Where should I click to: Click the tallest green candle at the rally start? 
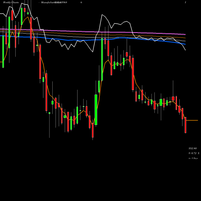coord(102,59)
